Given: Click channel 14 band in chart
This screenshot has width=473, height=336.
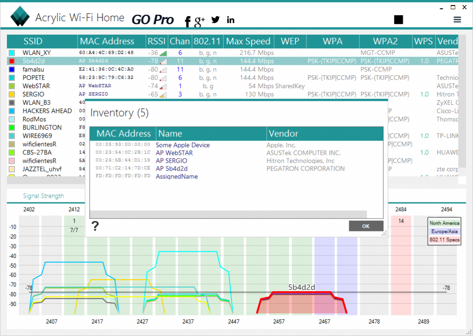Looking at the screenshot, I should pyautogui.click(x=401, y=265).
